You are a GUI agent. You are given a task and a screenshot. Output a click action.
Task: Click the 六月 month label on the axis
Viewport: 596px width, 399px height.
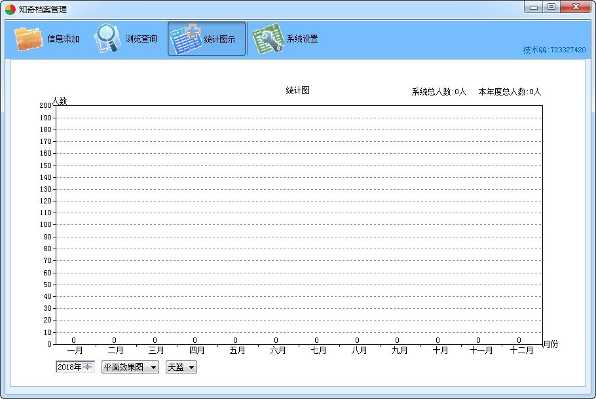(x=278, y=351)
